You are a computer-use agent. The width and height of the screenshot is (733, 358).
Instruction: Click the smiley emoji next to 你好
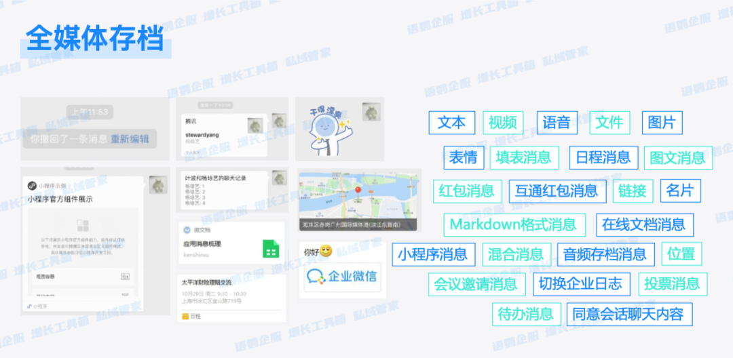coord(326,251)
